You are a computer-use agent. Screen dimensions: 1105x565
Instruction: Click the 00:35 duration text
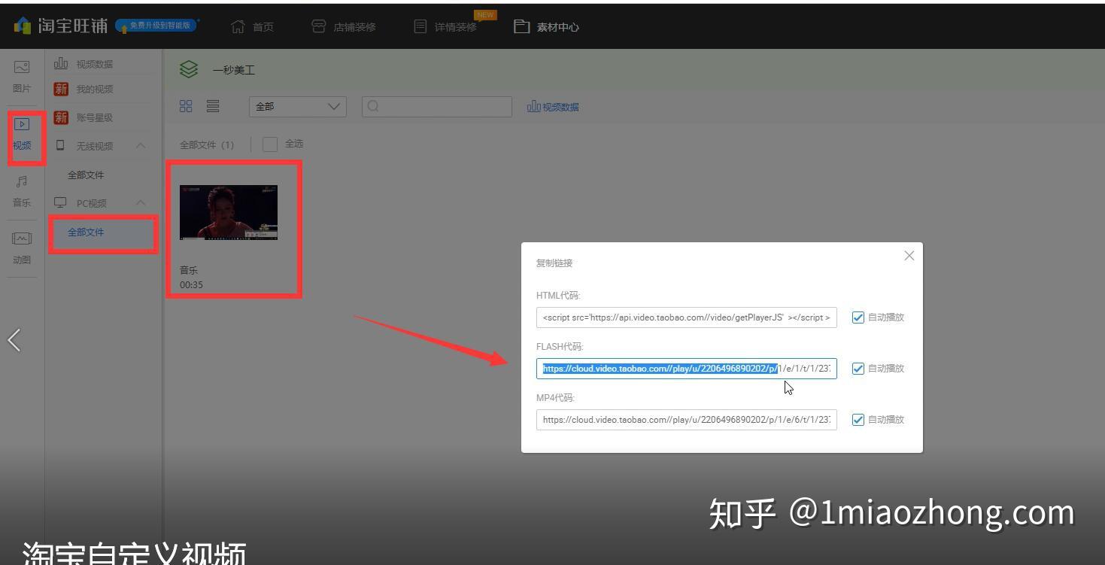(191, 284)
